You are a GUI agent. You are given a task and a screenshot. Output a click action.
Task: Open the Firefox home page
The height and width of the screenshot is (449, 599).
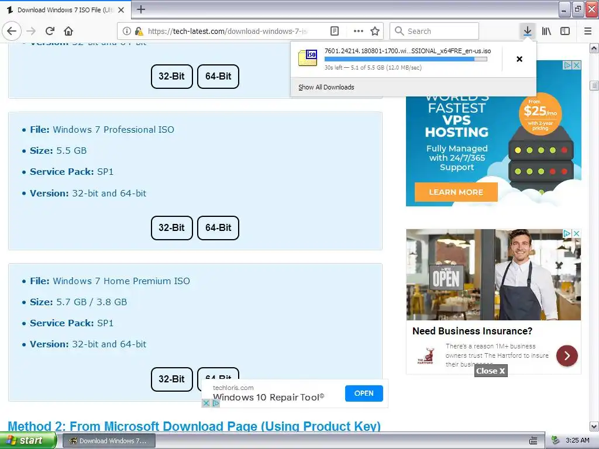click(68, 32)
